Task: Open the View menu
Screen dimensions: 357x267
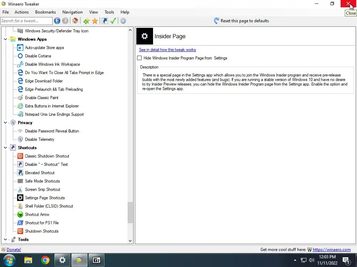Action: tap(93, 12)
